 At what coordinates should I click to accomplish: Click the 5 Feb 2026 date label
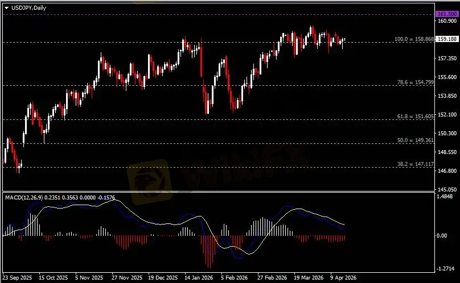tap(235, 278)
